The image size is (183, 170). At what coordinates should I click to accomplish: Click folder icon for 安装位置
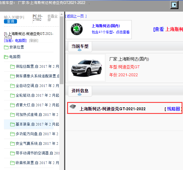tap(6, 47)
